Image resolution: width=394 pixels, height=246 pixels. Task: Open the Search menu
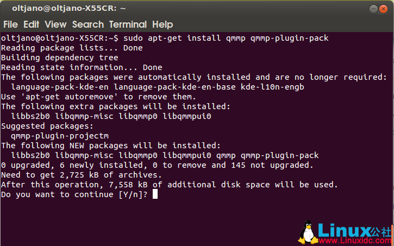[87, 24]
